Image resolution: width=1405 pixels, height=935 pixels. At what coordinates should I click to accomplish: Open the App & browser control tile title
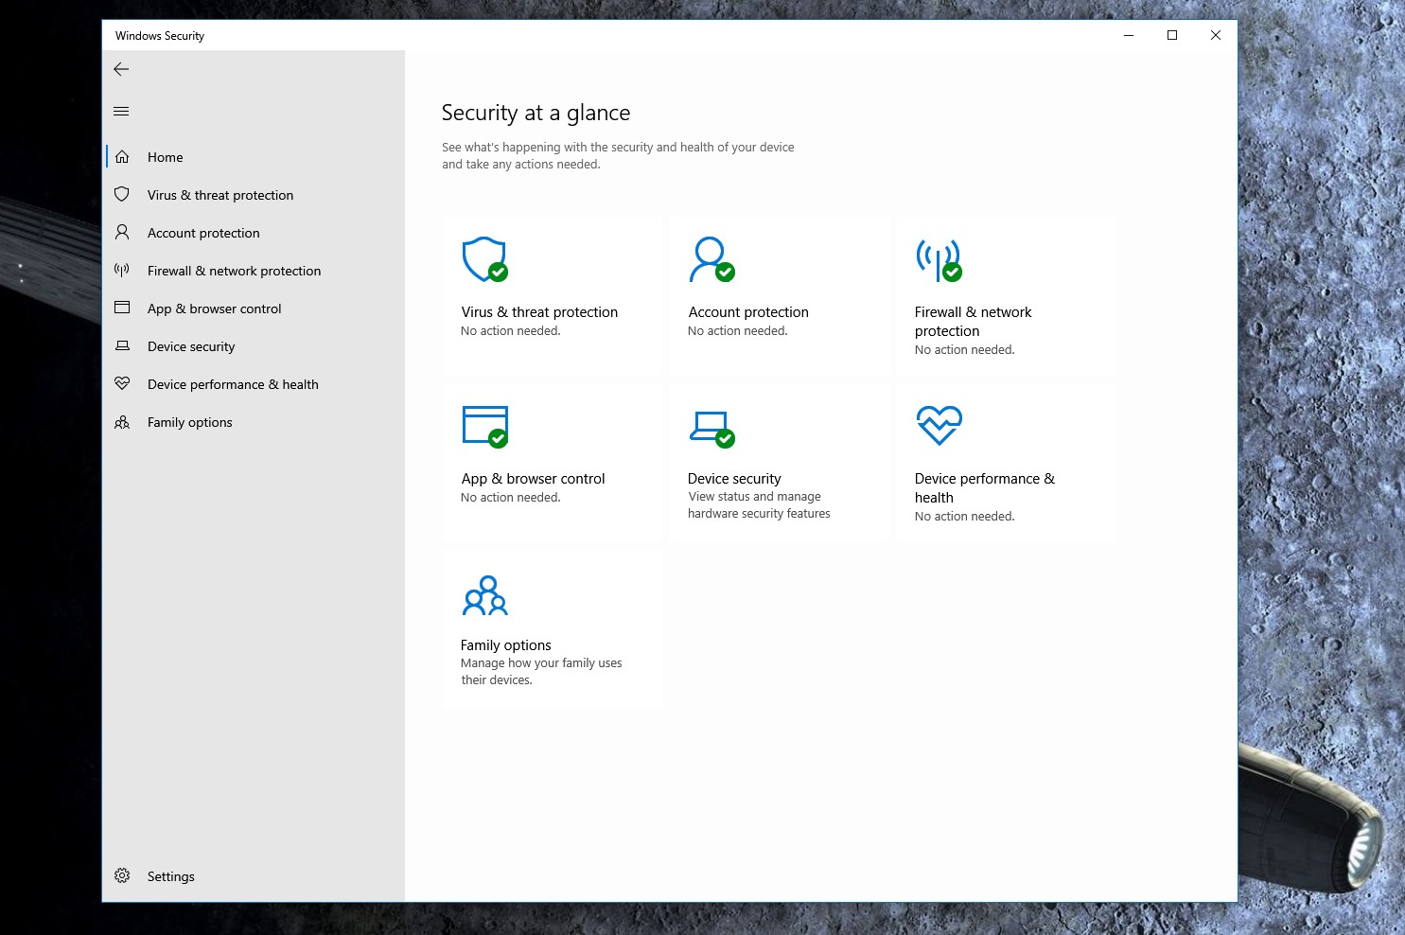coord(533,479)
